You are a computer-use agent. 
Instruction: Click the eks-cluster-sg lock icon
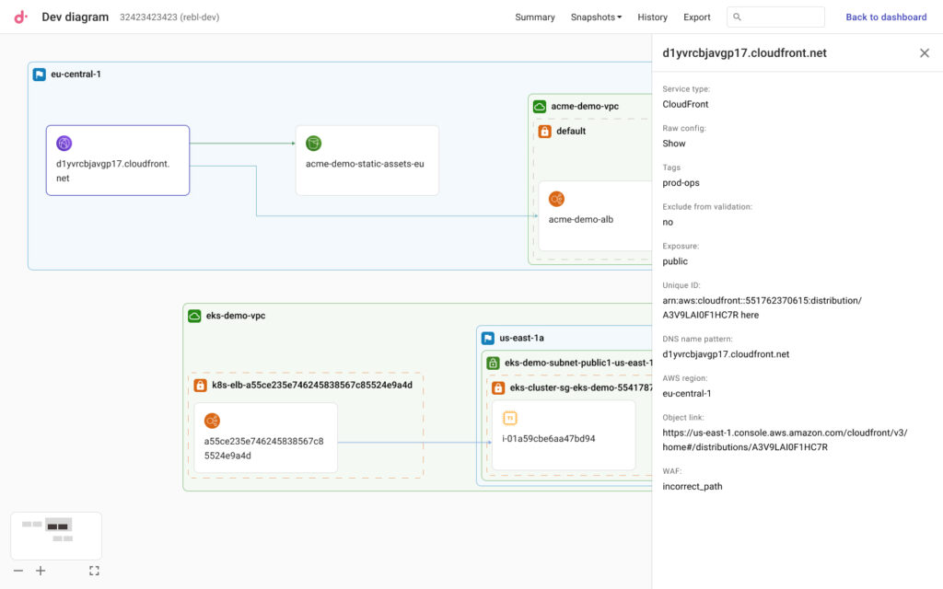(498, 387)
